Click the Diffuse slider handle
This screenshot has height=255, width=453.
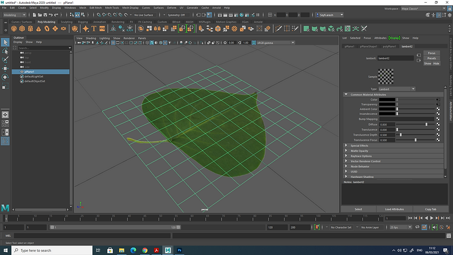[426, 125]
